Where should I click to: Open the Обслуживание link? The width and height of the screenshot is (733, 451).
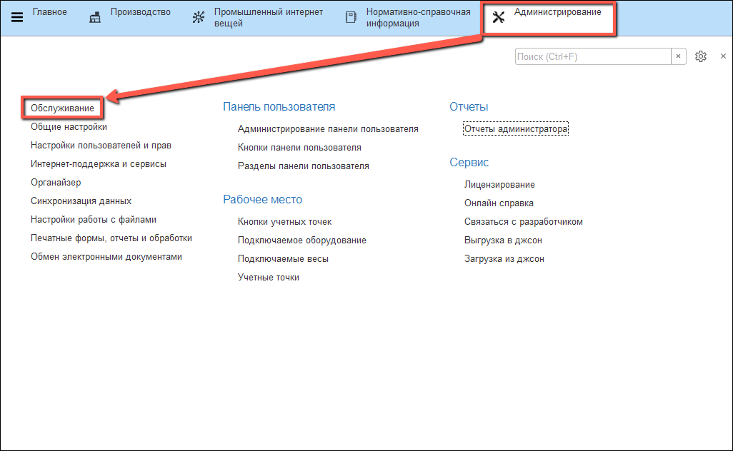[62, 108]
